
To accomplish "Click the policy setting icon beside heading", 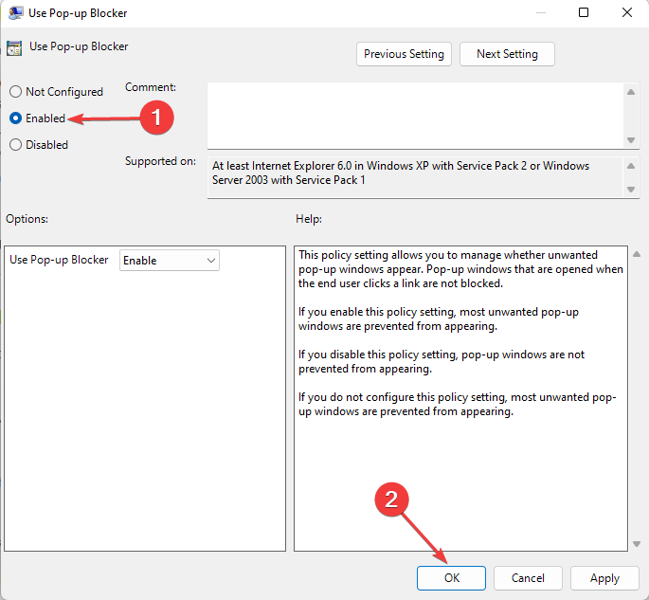I will coord(14,48).
